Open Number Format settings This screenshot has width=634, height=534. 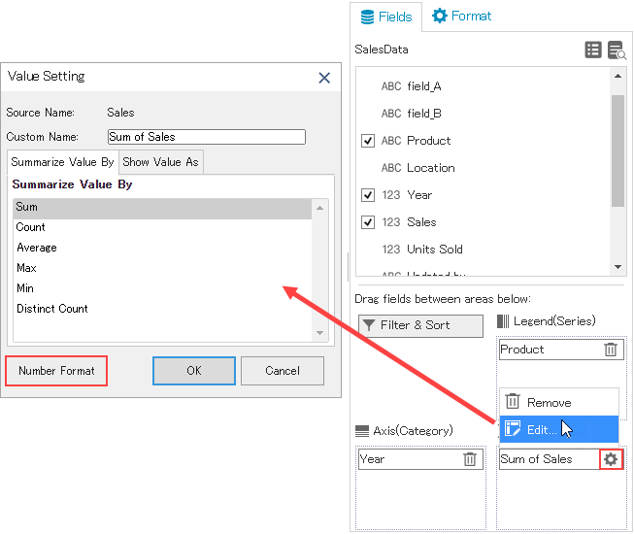point(56,371)
